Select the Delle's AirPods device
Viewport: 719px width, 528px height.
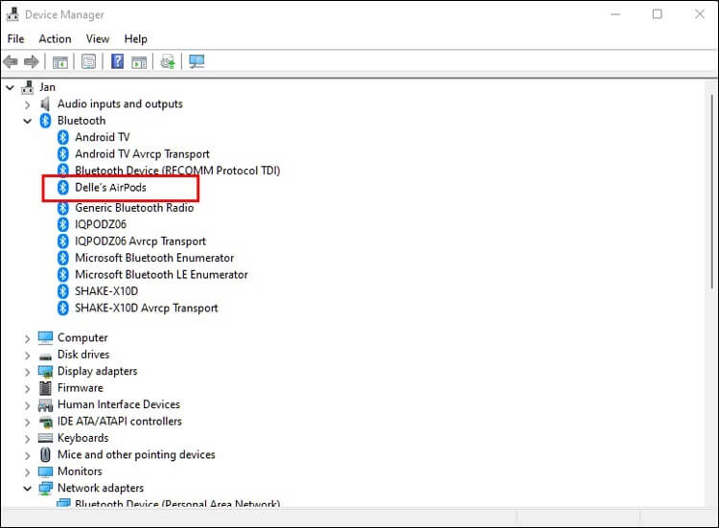[x=110, y=188]
